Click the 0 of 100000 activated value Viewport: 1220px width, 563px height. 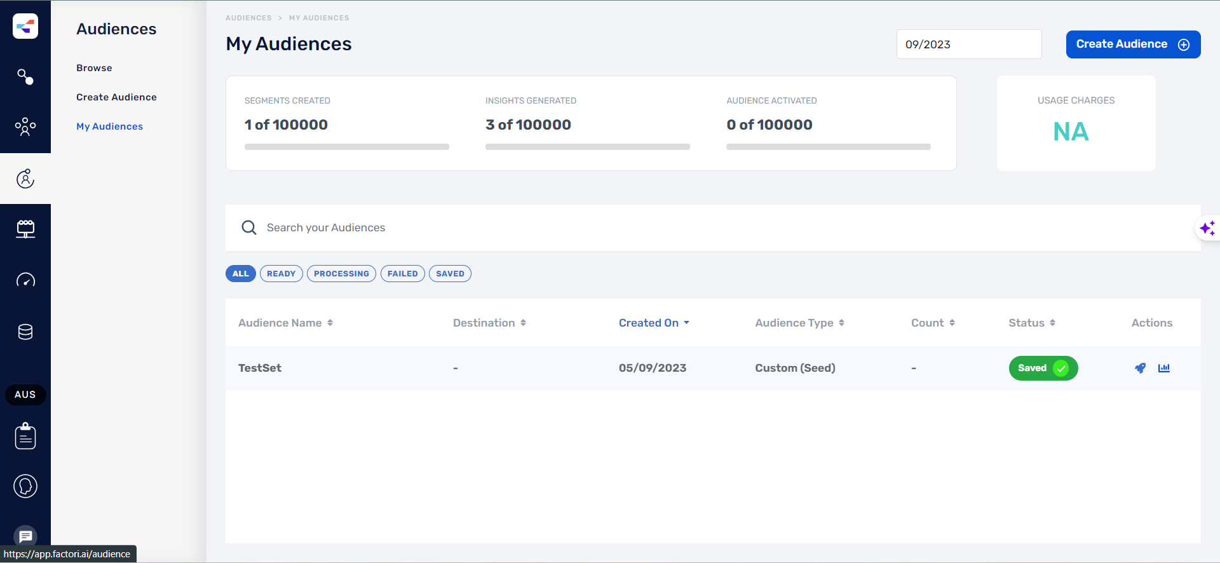point(769,125)
